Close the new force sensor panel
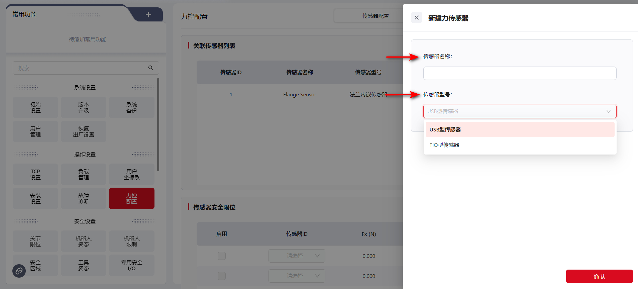638x289 pixels. pyautogui.click(x=417, y=18)
